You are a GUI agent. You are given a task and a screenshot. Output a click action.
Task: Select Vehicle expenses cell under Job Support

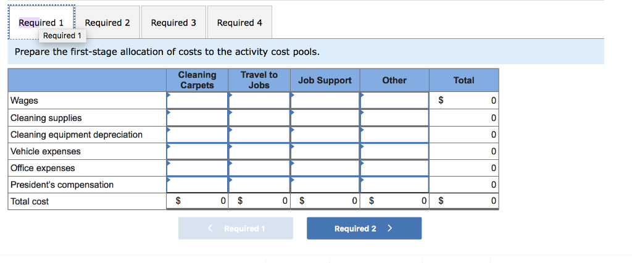point(325,151)
